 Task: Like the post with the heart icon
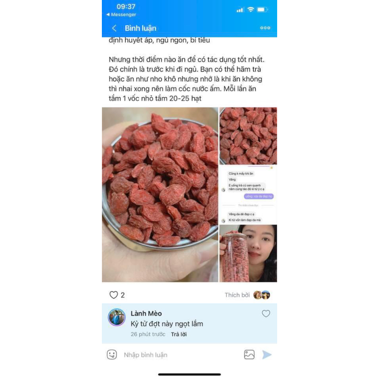pyautogui.click(x=113, y=295)
